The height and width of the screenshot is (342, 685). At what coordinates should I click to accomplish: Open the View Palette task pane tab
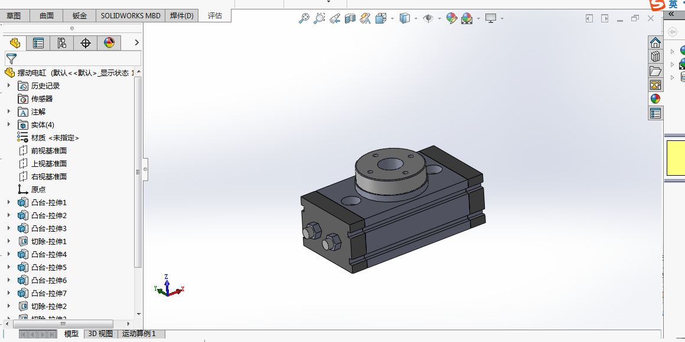[x=655, y=85]
